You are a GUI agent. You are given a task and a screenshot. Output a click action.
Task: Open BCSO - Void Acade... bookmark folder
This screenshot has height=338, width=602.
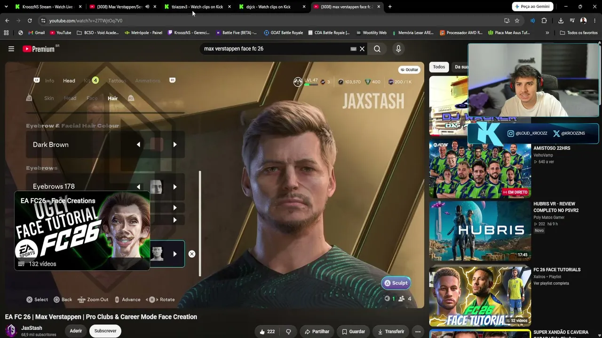(97, 33)
